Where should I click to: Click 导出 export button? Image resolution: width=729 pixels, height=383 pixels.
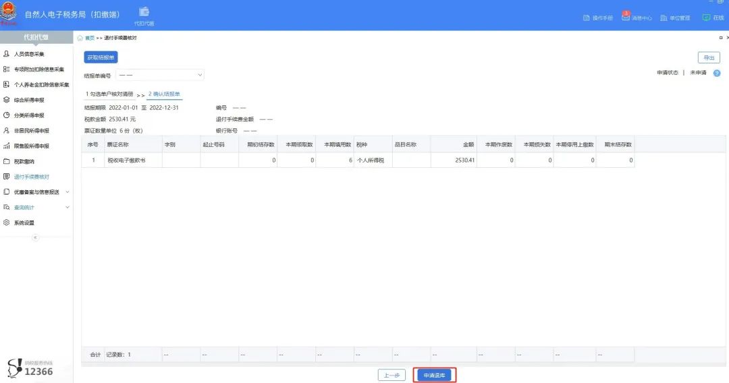point(709,57)
